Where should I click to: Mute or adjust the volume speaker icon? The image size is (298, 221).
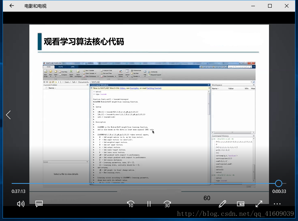[21, 204]
